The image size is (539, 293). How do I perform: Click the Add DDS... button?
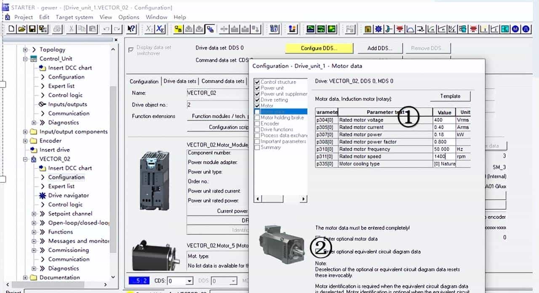tap(380, 48)
